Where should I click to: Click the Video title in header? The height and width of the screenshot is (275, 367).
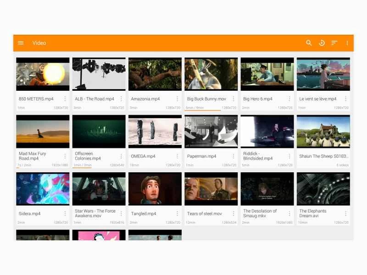coord(39,43)
